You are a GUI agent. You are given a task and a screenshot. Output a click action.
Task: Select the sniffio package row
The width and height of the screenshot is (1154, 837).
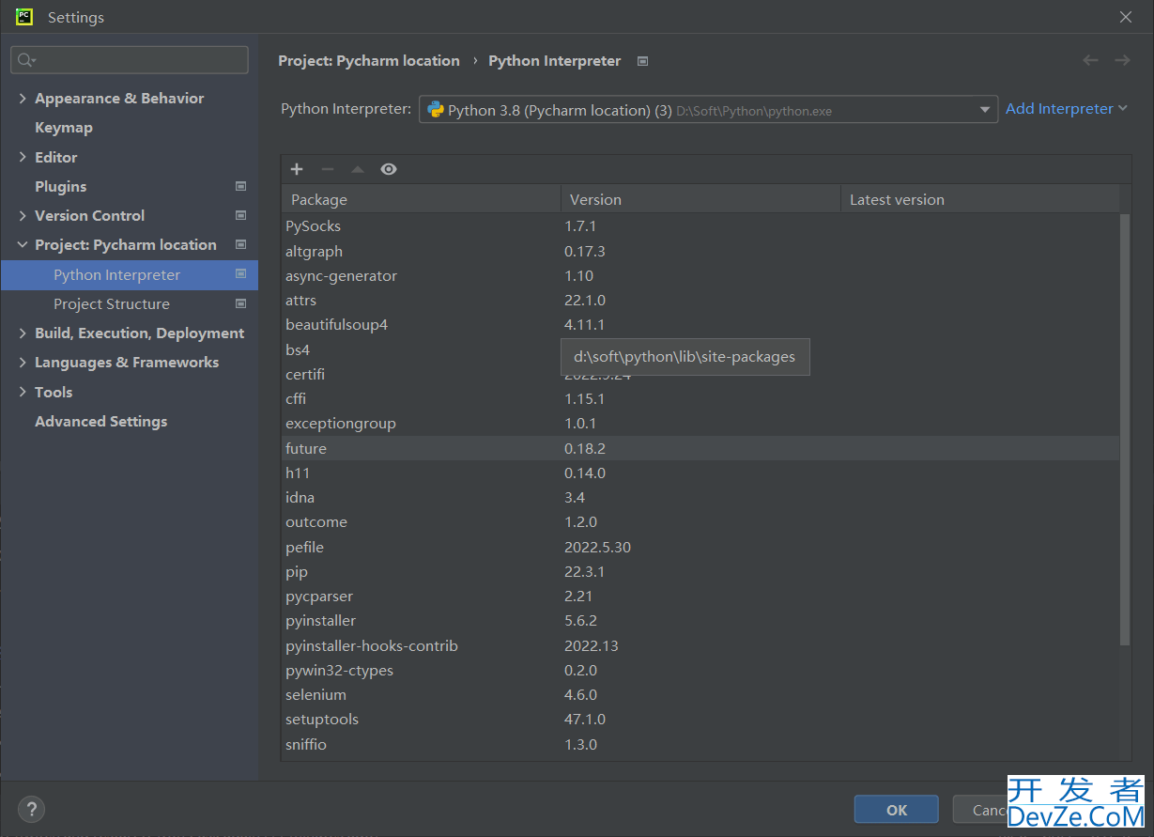pyautogui.click(x=700, y=744)
